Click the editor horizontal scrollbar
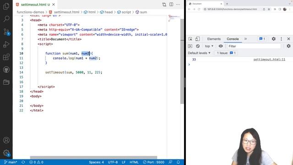This screenshot has width=293, height=165. pos(93,157)
